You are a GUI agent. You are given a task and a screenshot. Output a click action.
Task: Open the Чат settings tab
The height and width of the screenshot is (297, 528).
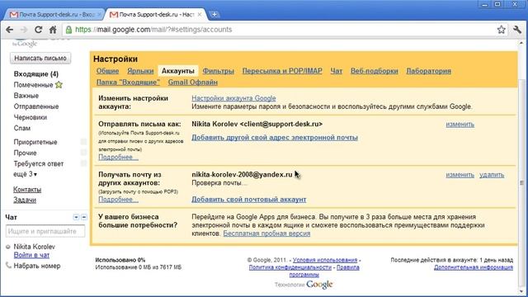(336, 71)
